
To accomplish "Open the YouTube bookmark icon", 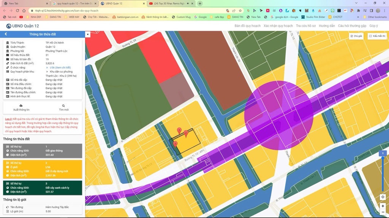I will (21, 17).
